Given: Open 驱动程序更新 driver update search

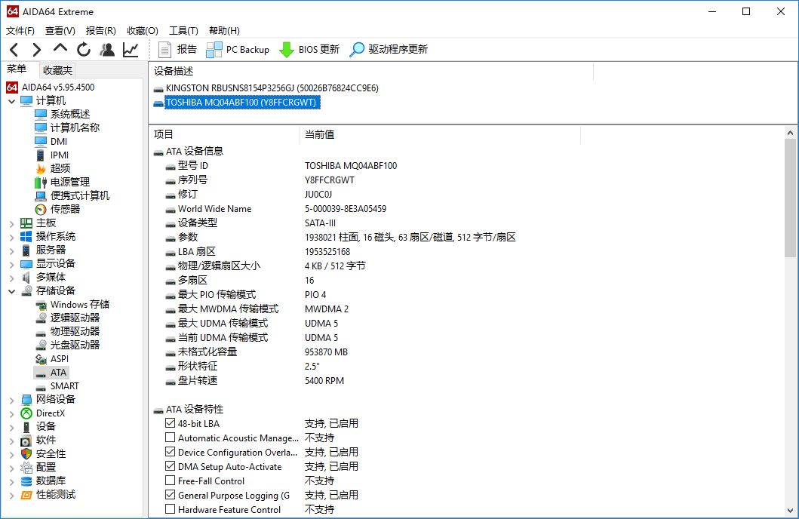Looking at the screenshot, I should click(x=389, y=49).
